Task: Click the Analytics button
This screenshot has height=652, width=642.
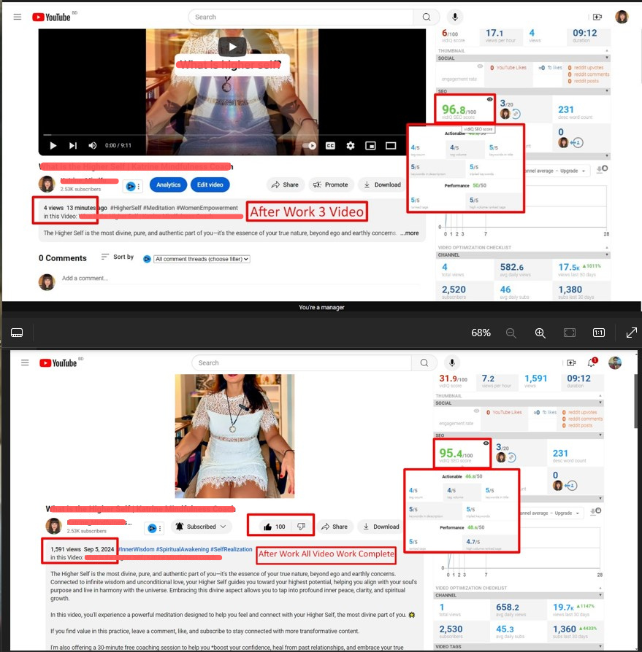Action: 168,185
